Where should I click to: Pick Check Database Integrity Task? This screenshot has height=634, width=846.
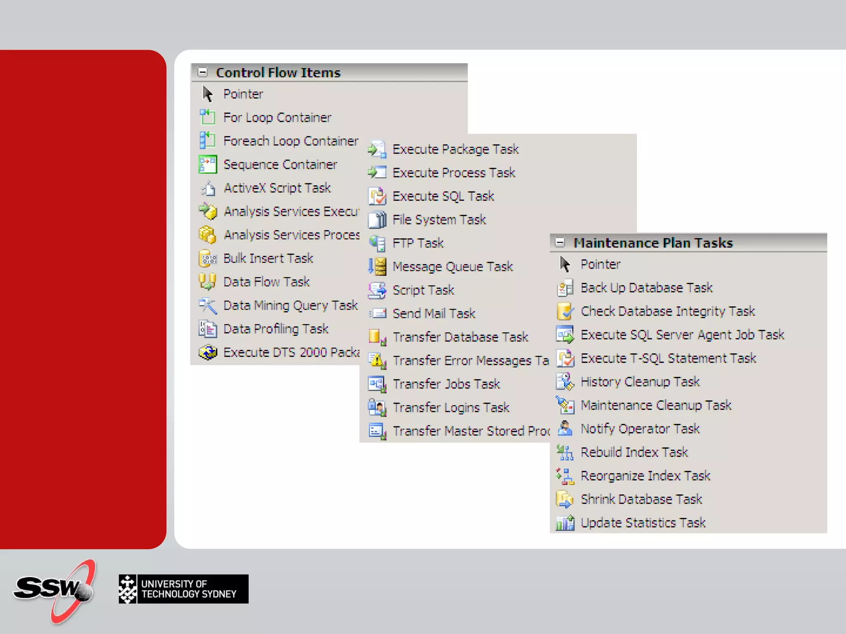click(x=667, y=311)
